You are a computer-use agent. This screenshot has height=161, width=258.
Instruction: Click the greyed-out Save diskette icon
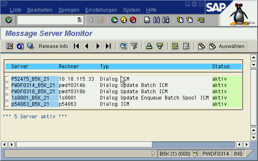100,20
